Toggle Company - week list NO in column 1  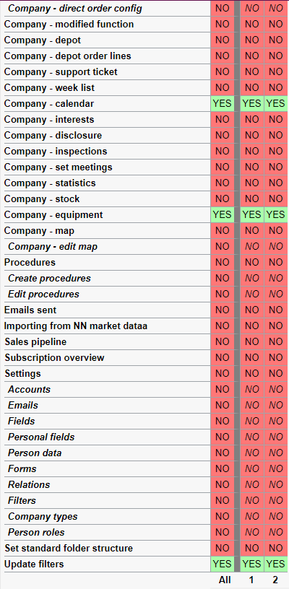pyautogui.click(x=252, y=88)
